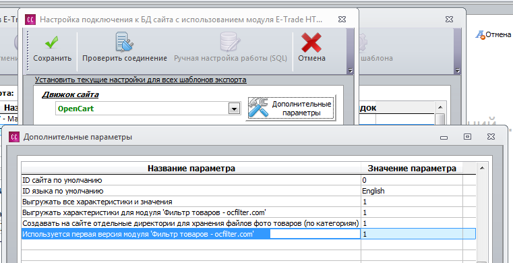Close the Дополнительные параметры window
513x263 pixels.
[491, 137]
